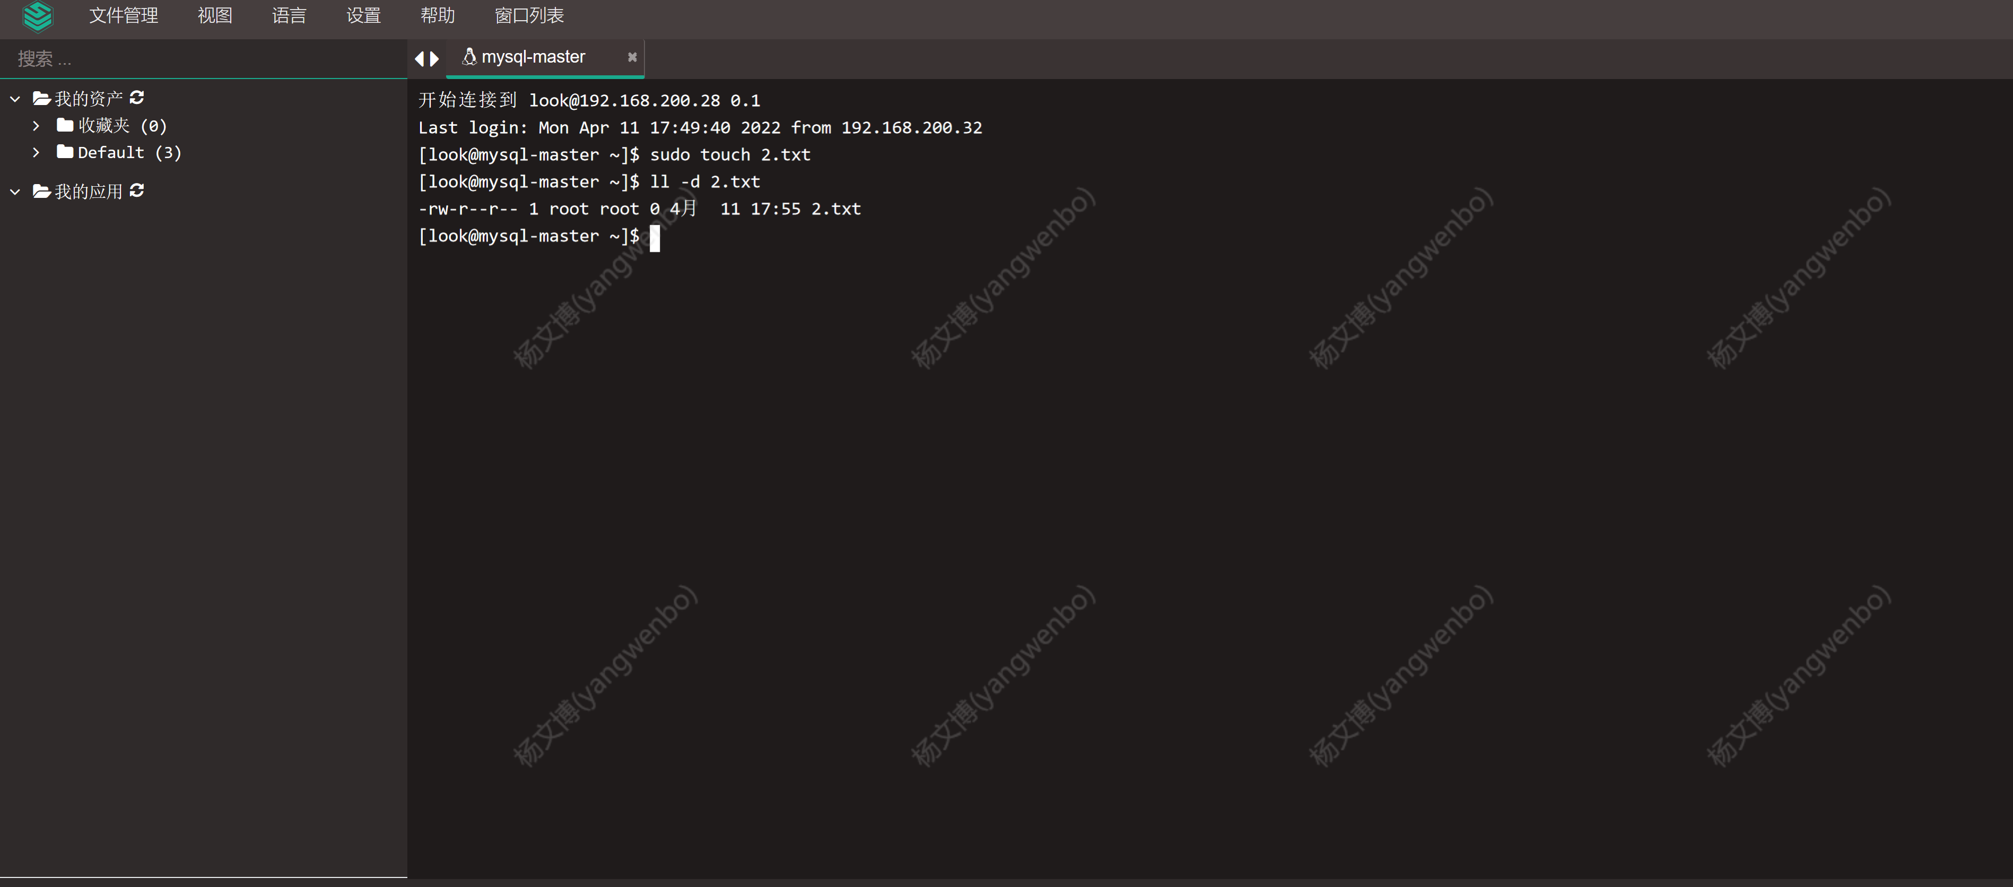Open the 语言 menu
The height and width of the screenshot is (887, 2013).
[289, 15]
